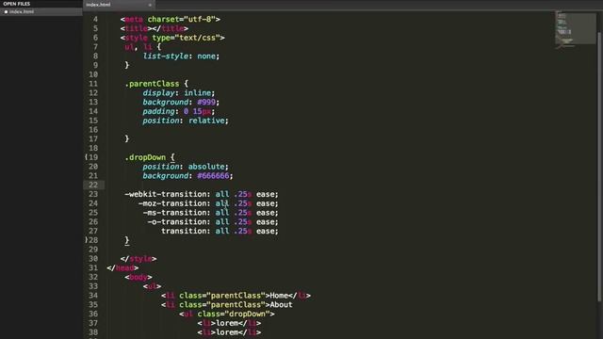Click the relative value on line 15
The width and height of the screenshot is (603, 339).
click(206, 121)
